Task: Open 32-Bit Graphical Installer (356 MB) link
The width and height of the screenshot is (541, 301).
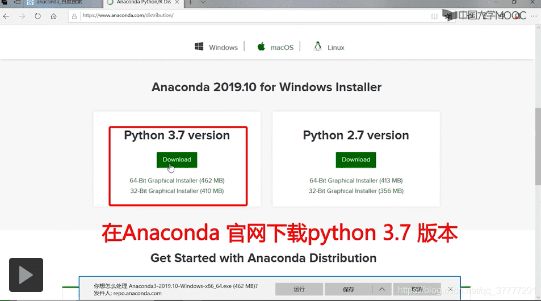Action: pos(356,191)
